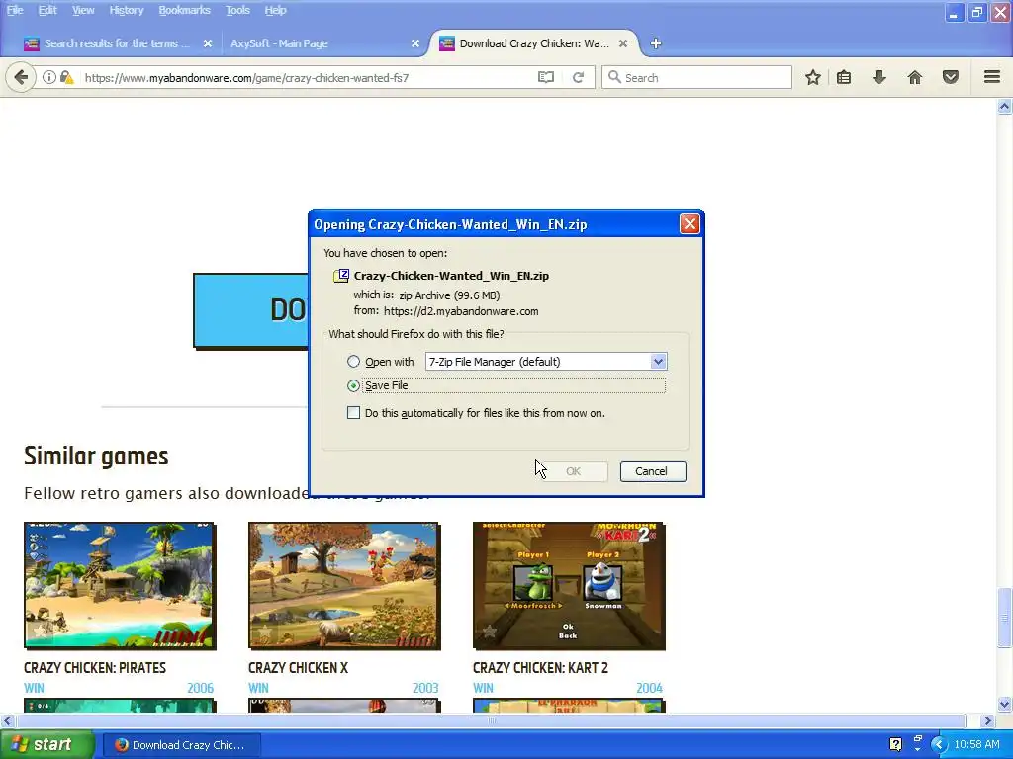Open the Downloads arrow panel

[879, 77]
